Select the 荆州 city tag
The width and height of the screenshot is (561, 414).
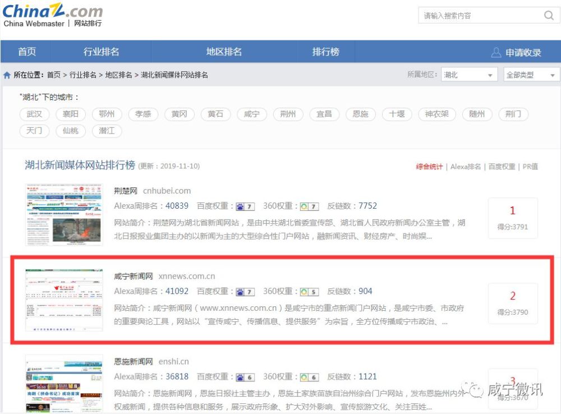pyautogui.click(x=288, y=114)
